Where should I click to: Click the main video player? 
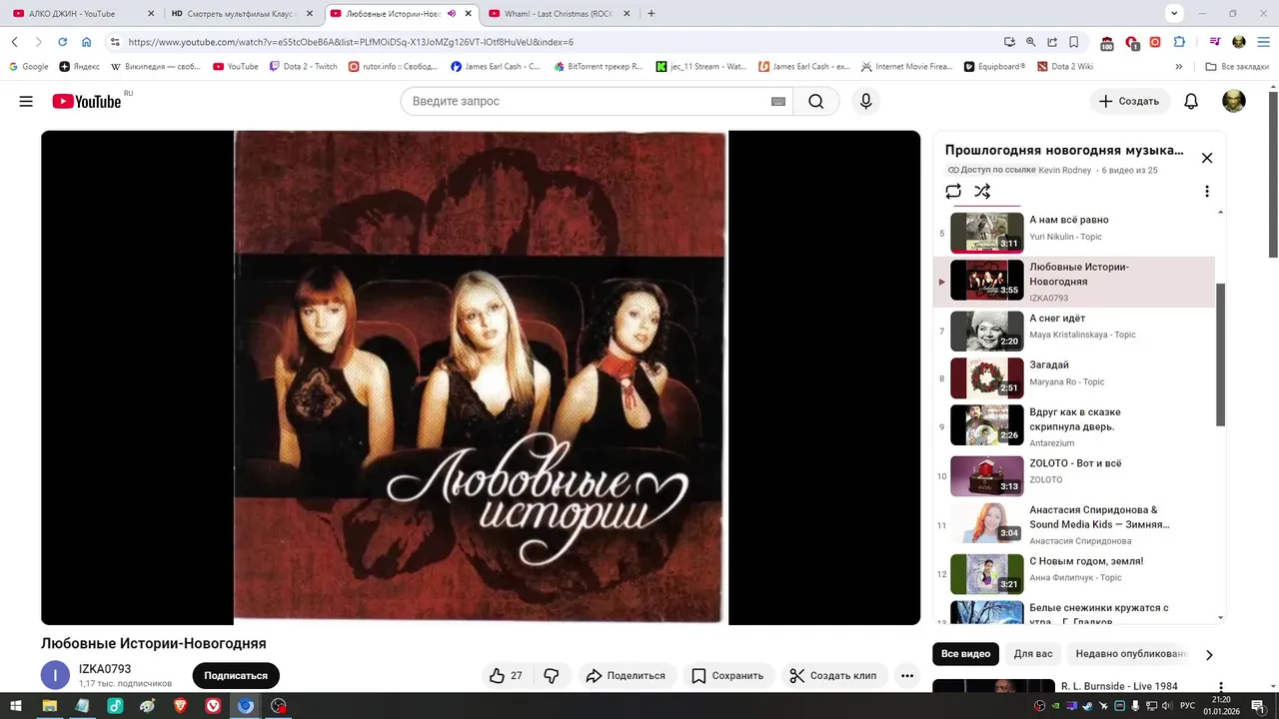click(x=481, y=377)
